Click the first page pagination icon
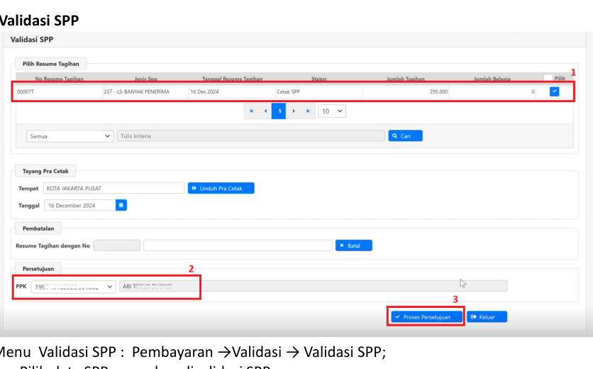Viewport: 593px width, 369px height. pos(251,111)
